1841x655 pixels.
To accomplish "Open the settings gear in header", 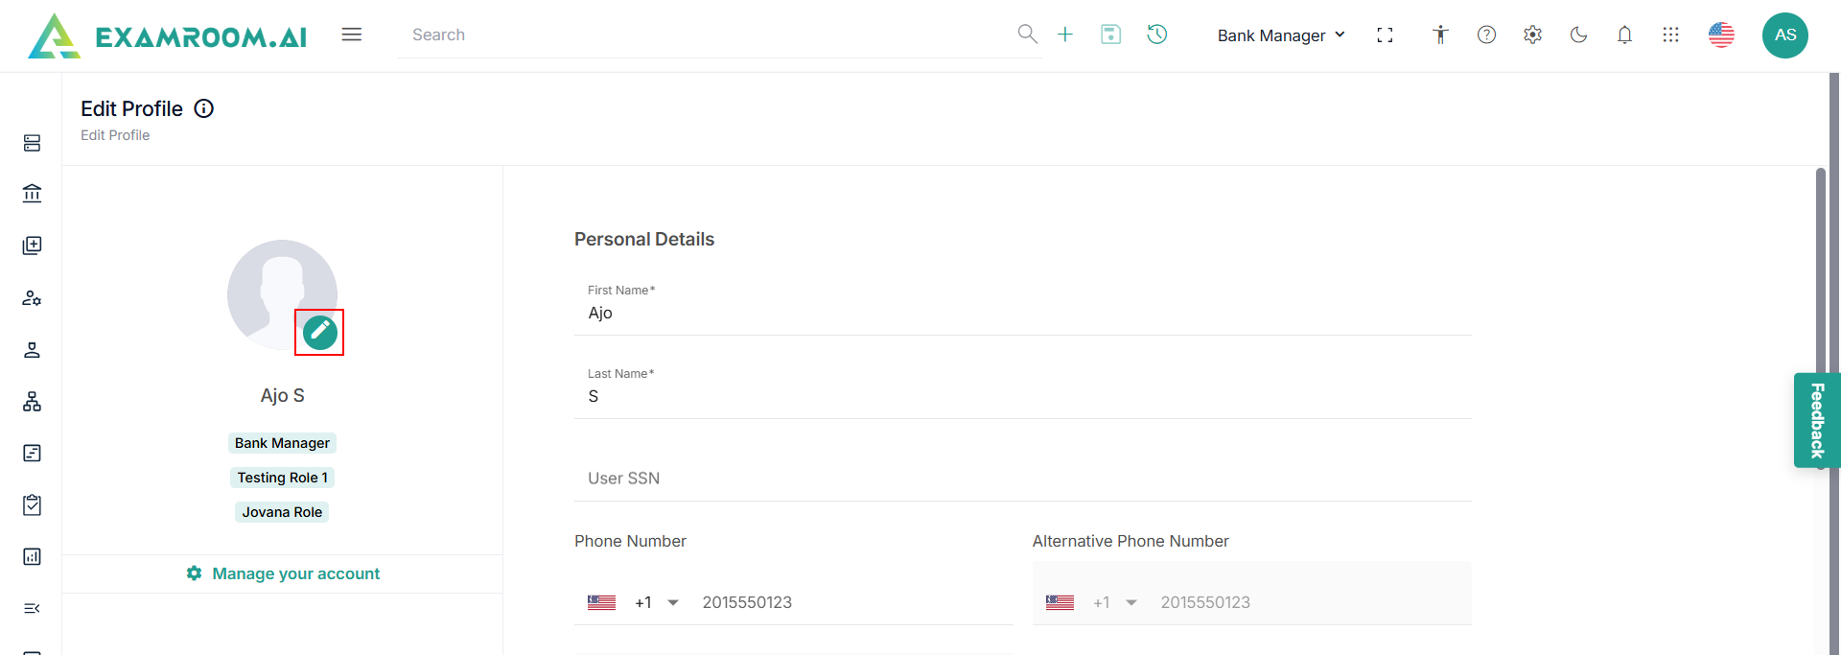I will (x=1532, y=35).
